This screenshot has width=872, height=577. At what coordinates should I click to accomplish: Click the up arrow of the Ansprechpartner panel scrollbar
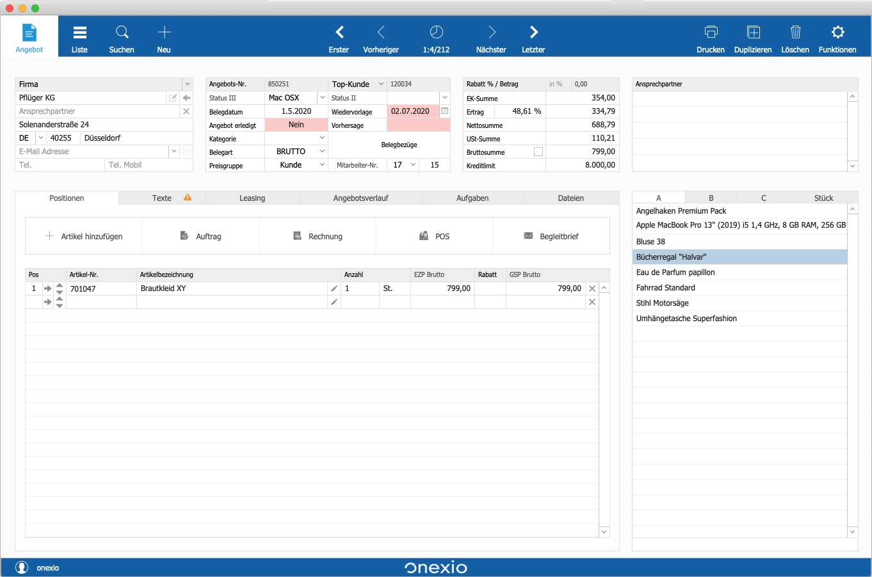point(853,97)
